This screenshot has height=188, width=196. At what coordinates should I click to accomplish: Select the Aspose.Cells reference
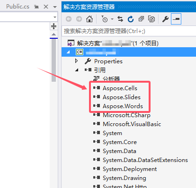[x=120, y=88]
